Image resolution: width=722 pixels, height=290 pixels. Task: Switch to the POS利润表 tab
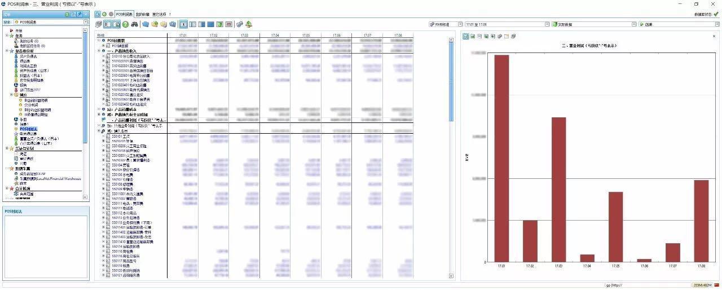pos(124,14)
